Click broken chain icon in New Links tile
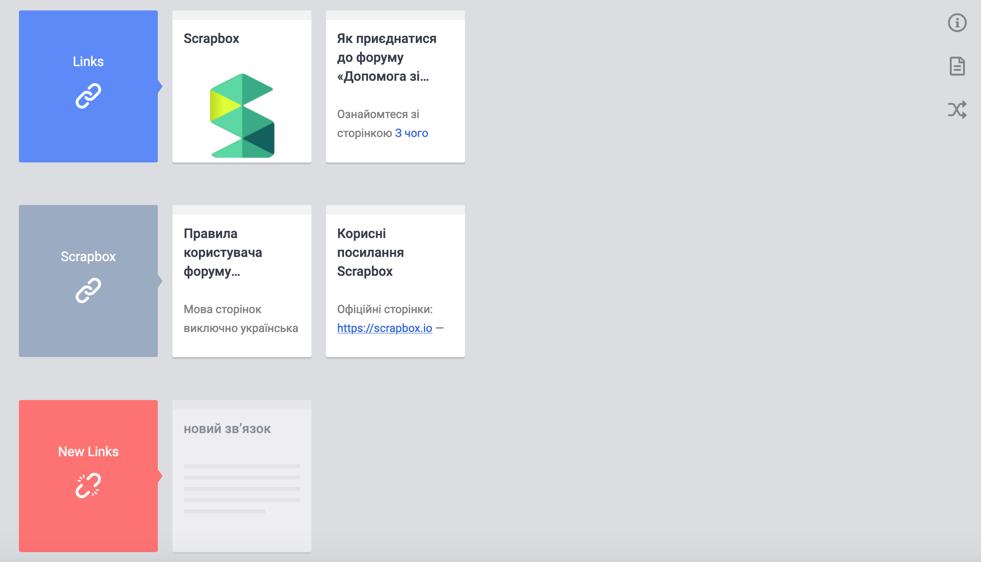The image size is (981, 562). coord(88,485)
